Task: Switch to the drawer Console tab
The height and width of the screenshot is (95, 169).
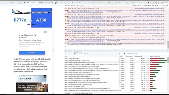Action: tap(70, 51)
